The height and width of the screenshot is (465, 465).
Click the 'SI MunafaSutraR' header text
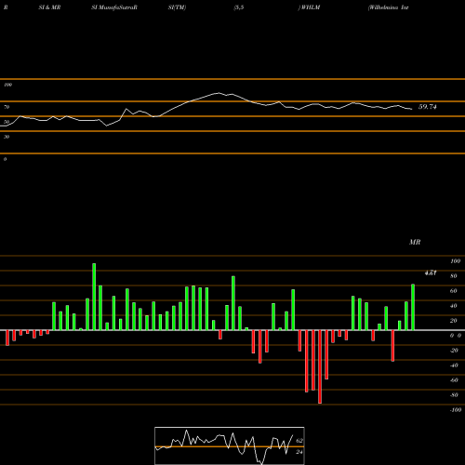114,7
